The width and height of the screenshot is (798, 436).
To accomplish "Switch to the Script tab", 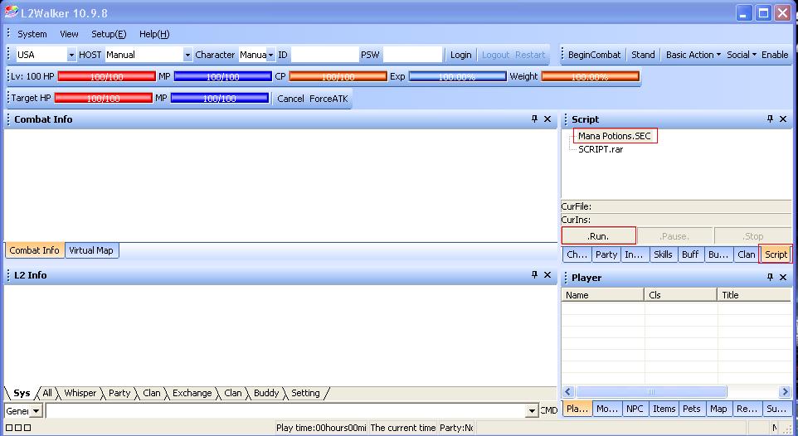I will [776, 254].
